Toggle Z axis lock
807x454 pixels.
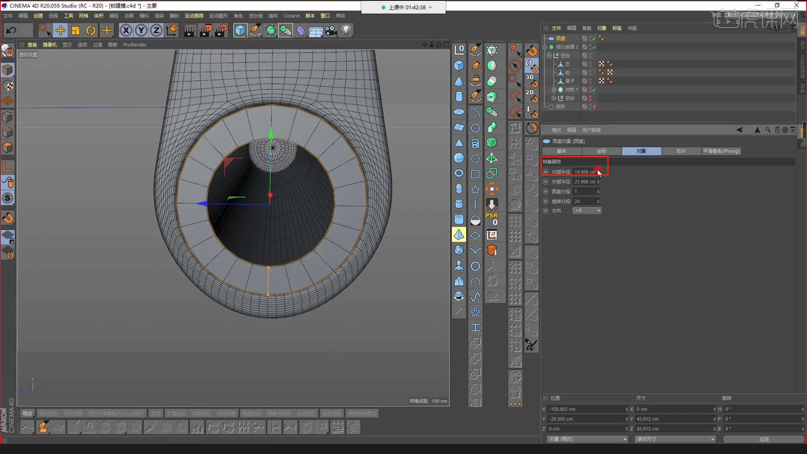(156, 30)
